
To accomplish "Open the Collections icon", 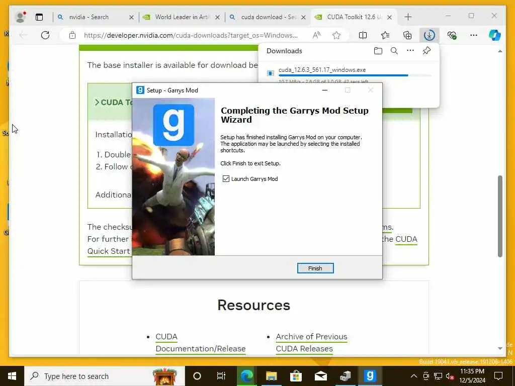I will [407, 35].
